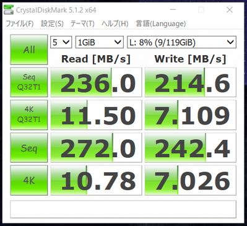Select the Seq write result 242.4
The width and height of the screenshot is (247, 226).
[x=191, y=147]
